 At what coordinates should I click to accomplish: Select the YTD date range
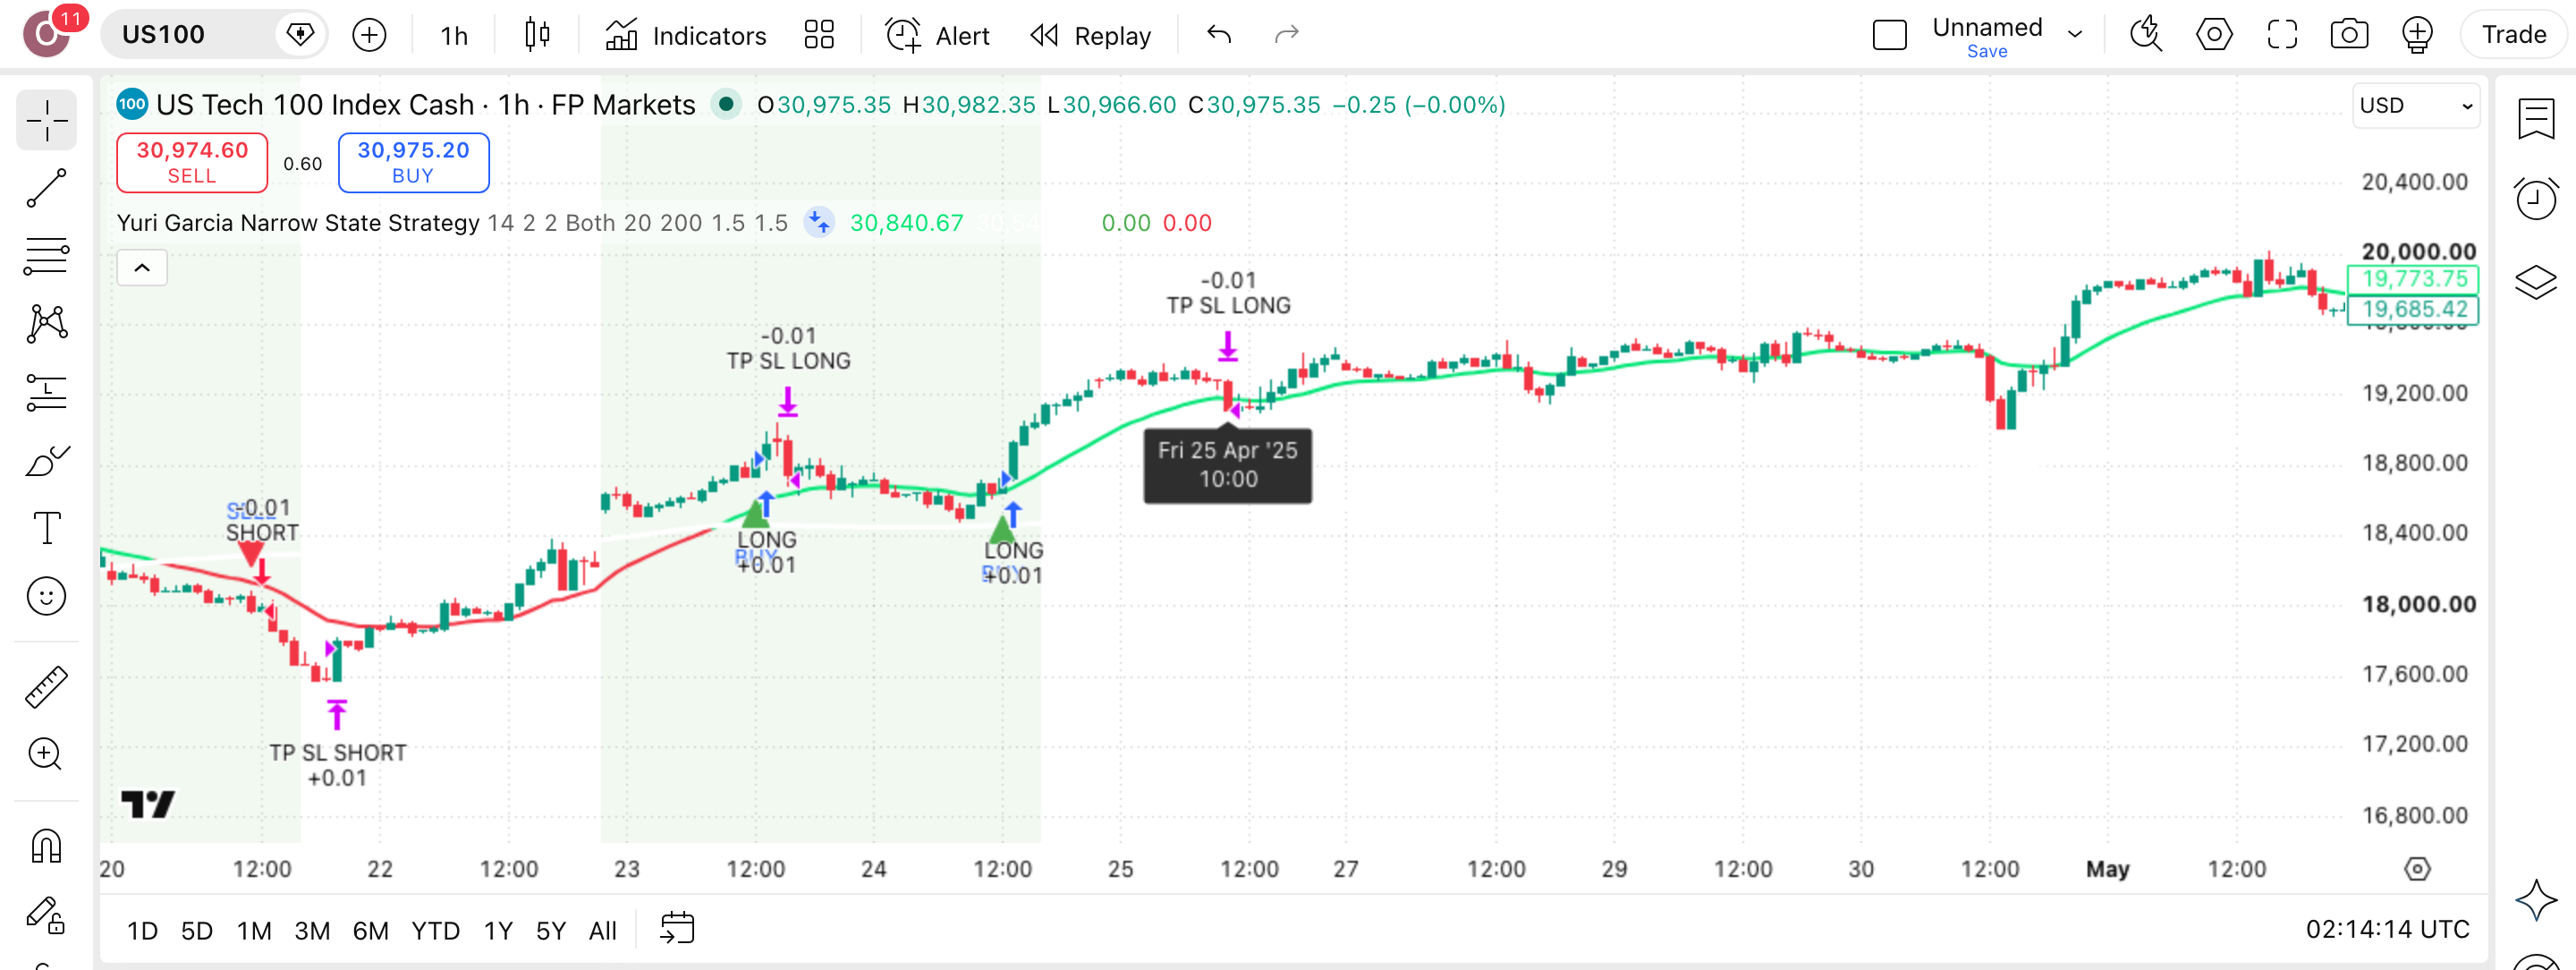(x=435, y=931)
